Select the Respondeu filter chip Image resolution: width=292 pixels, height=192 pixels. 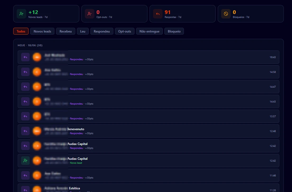(102, 31)
